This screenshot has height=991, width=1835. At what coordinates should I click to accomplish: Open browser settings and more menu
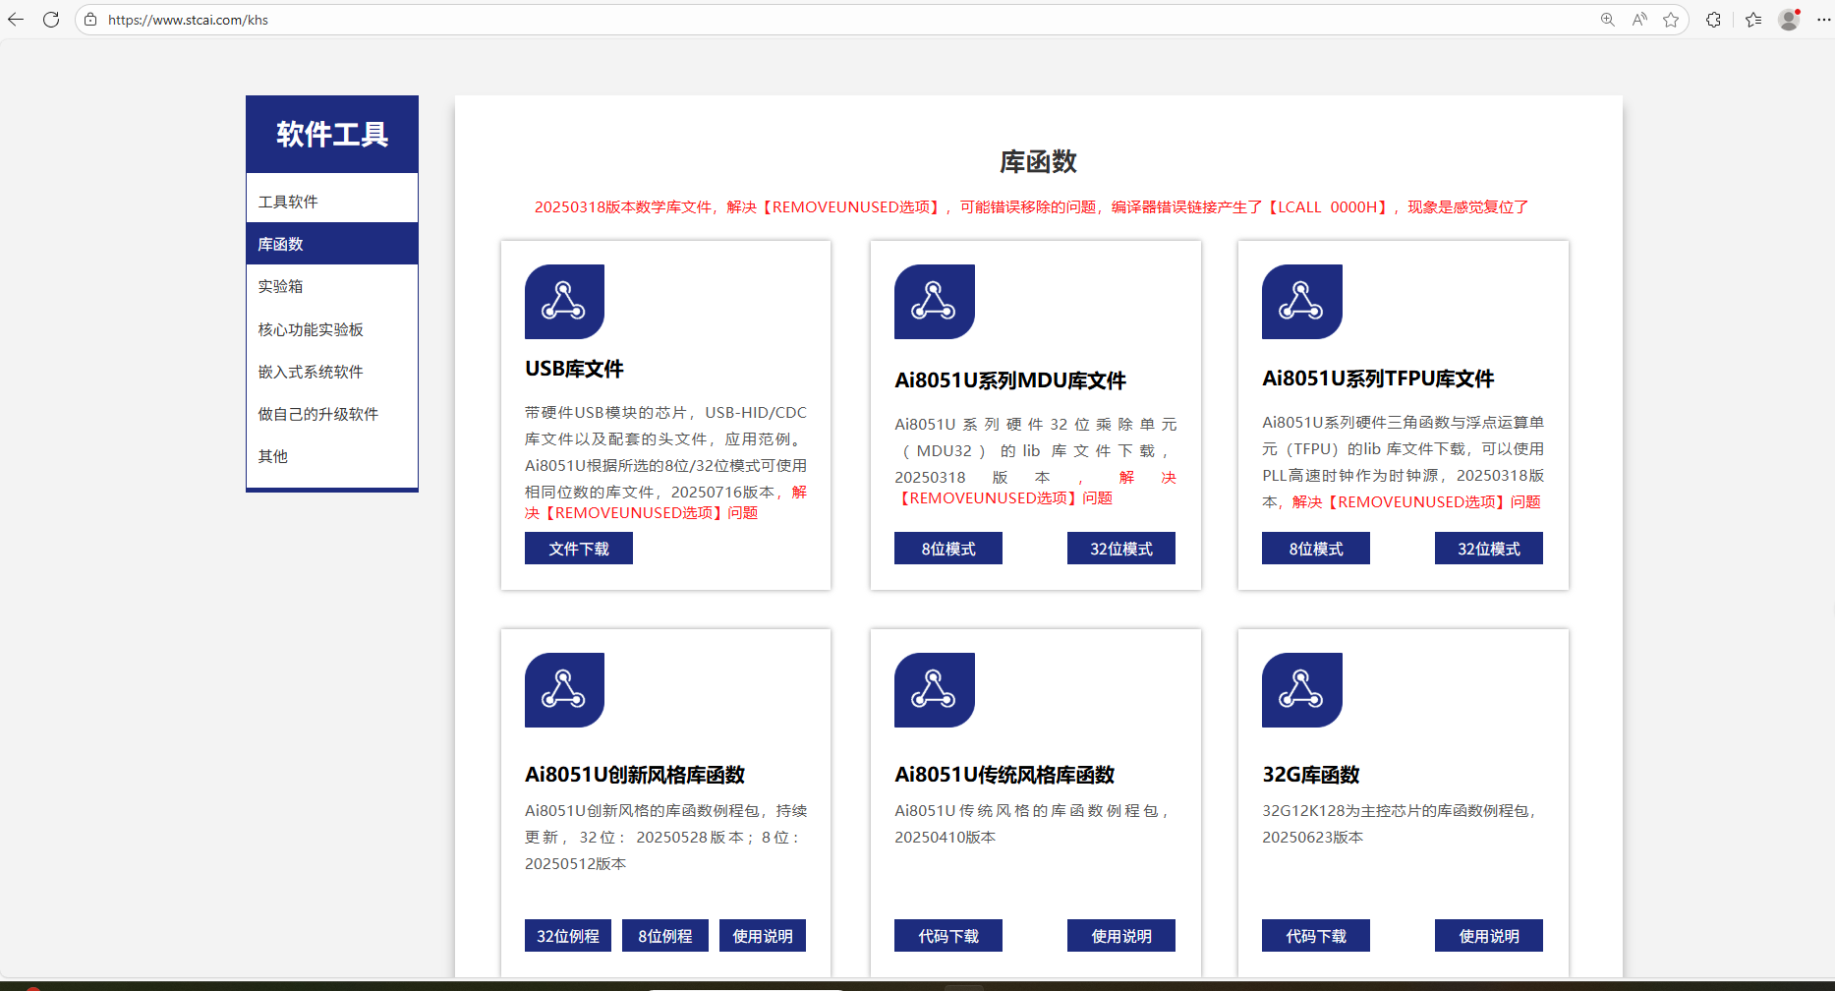click(1824, 20)
